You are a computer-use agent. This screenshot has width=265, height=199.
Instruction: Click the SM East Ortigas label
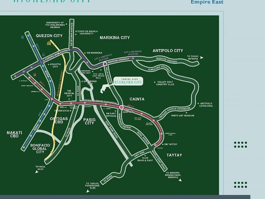(x=111, y=115)
